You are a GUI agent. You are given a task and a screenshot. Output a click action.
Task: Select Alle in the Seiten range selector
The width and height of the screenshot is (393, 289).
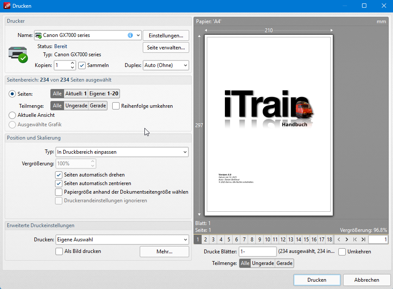tap(57, 94)
